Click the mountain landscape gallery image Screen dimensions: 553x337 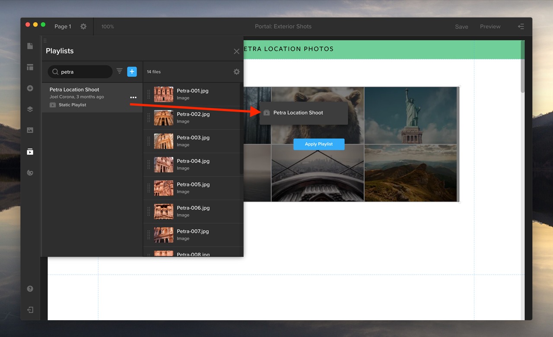[x=410, y=173]
